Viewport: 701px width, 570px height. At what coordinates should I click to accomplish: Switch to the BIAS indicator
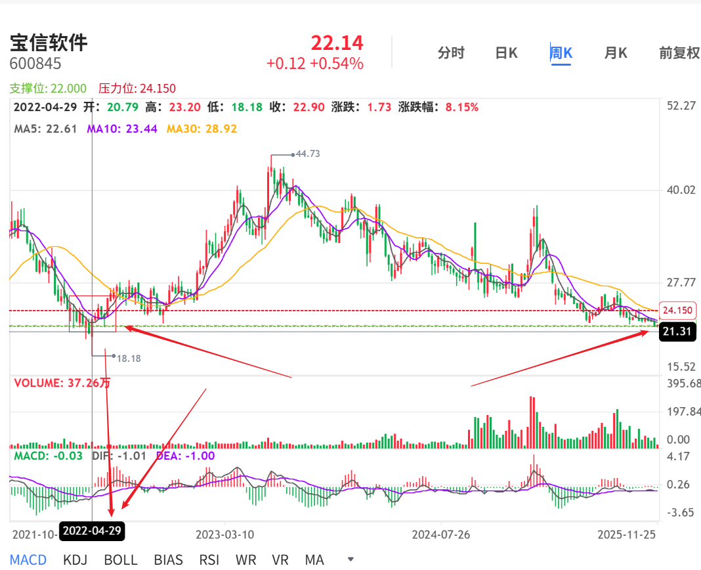click(168, 559)
